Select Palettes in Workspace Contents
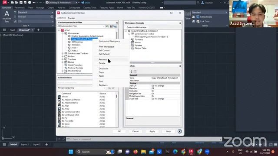 (x=138, y=45)
